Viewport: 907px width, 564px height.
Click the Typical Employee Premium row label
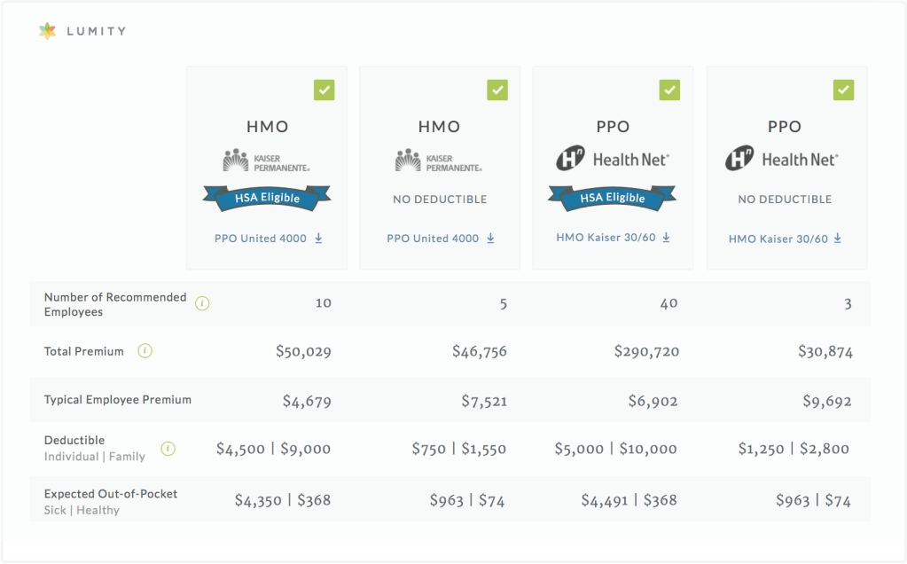click(118, 400)
